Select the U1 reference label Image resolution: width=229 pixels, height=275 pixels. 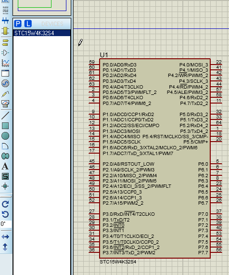click(104, 55)
